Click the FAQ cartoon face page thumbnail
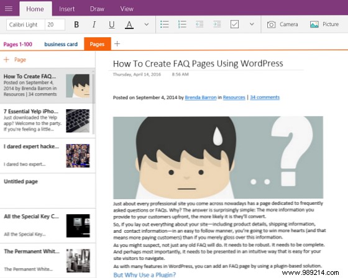348x278 pixels. point(78,86)
